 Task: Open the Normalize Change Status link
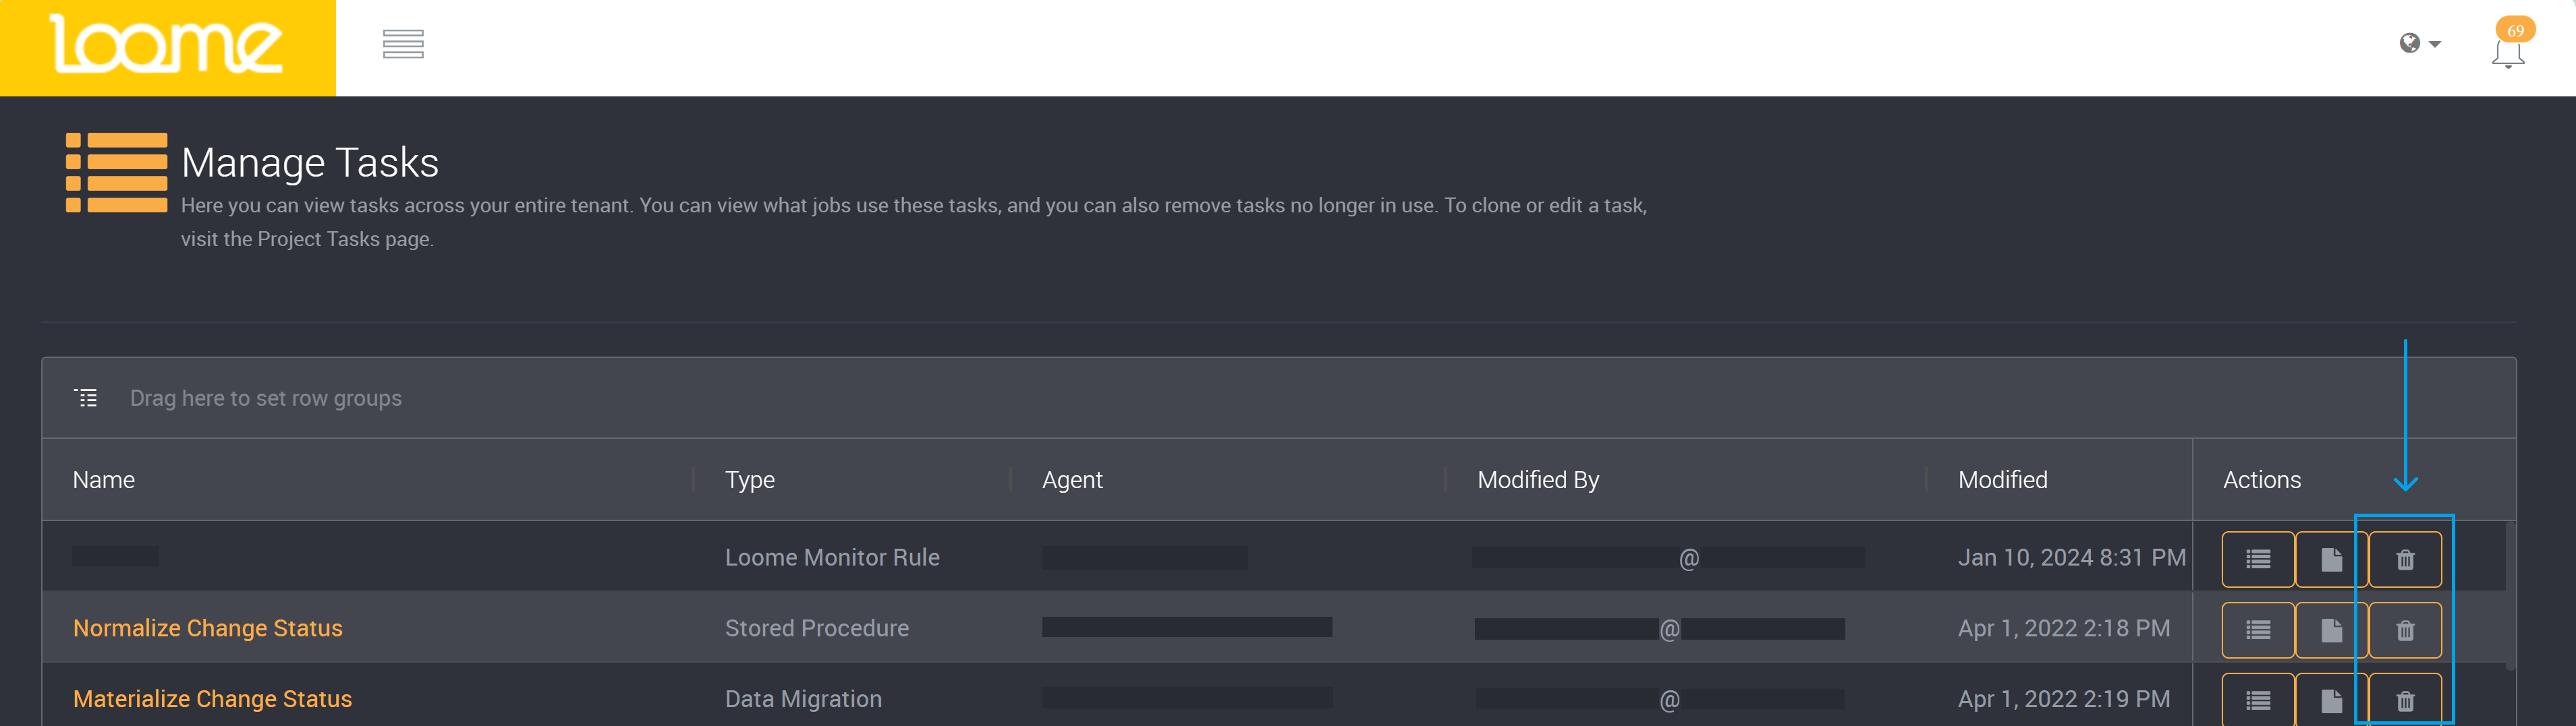pyautogui.click(x=208, y=628)
